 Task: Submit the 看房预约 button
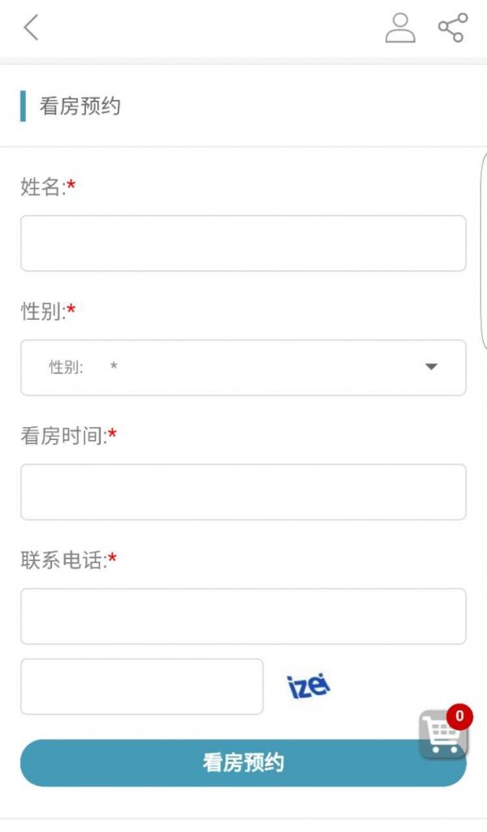[243, 763]
